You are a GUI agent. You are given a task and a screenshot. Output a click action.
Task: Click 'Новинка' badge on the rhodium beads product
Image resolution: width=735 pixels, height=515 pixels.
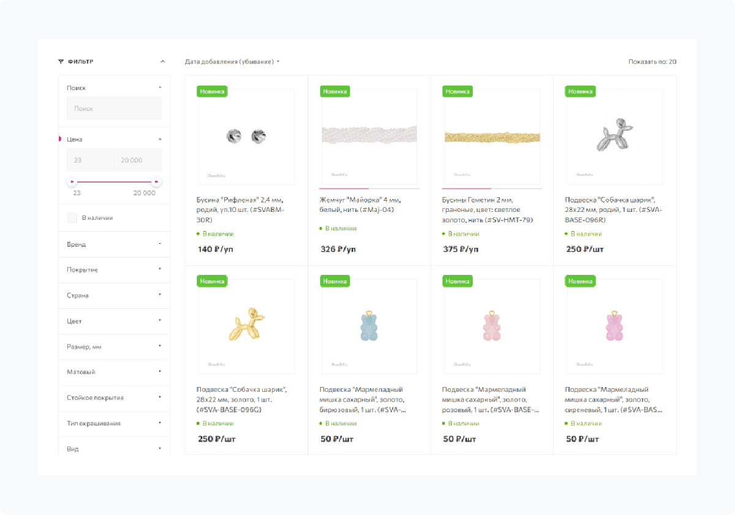pos(212,91)
